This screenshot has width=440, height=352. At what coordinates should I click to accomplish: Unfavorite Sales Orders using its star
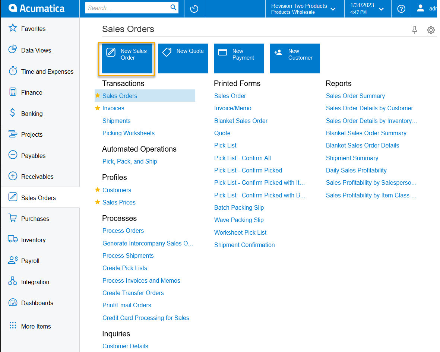click(98, 95)
